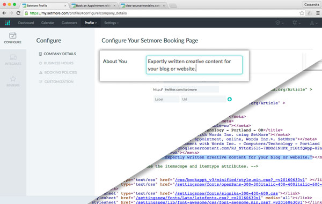This screenshot has height=204, width=322.
Task: Click the Label input field
Action: click(x=166, y=99)
